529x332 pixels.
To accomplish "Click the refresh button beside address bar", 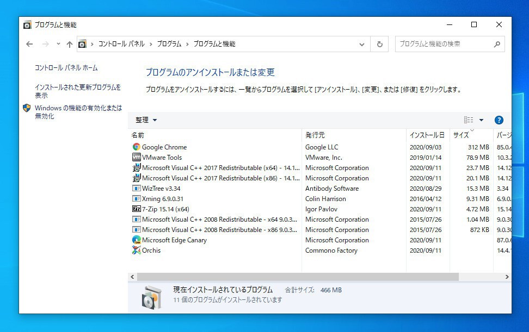I will [x=379, y=44].
